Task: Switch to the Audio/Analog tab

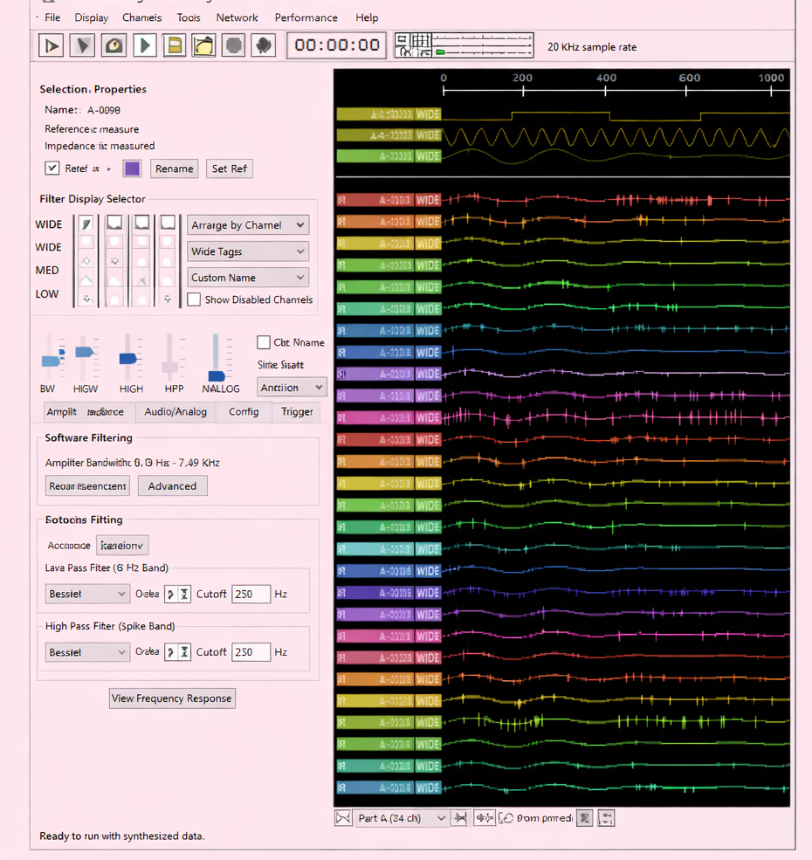Action: (175, 411)
